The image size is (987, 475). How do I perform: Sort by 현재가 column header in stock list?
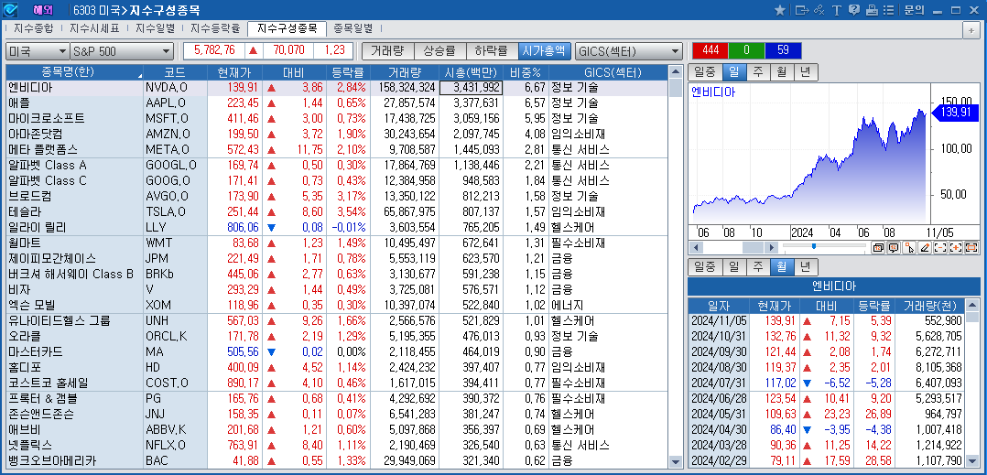(234, 71)
